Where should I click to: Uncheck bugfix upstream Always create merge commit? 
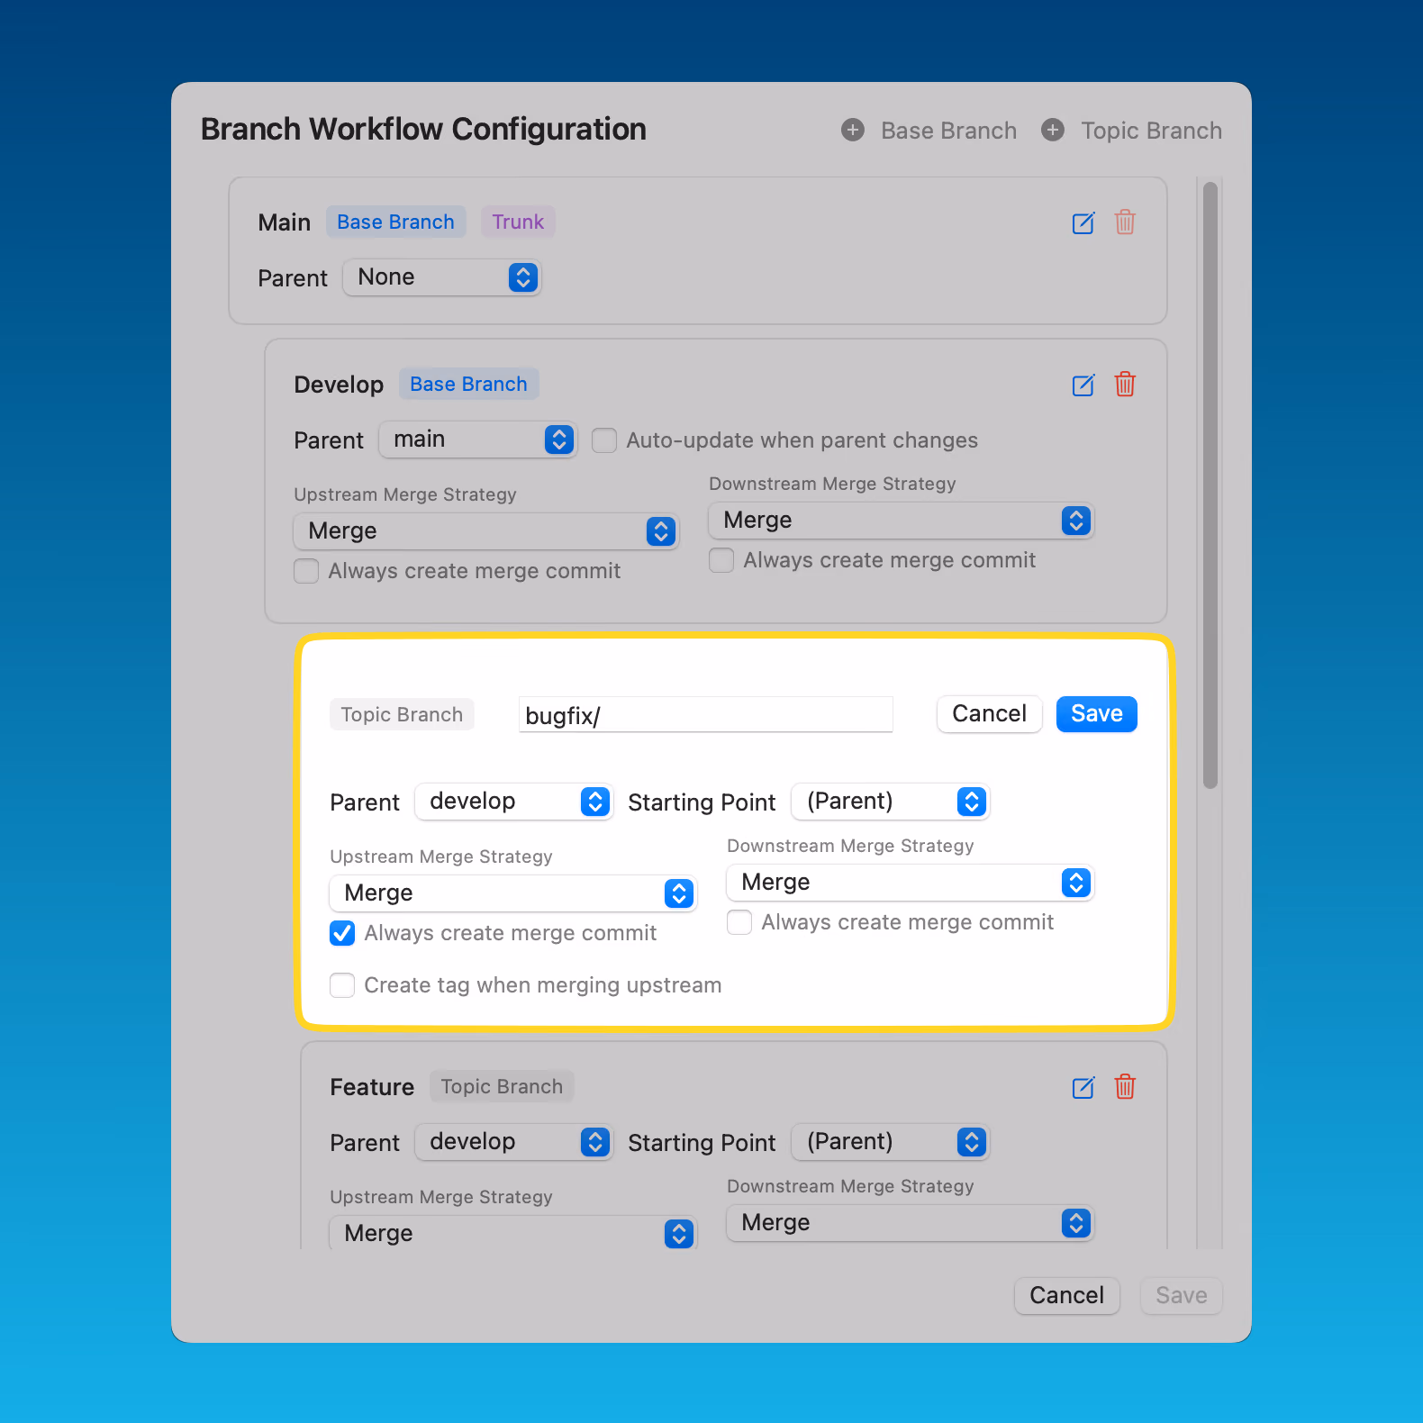tap(342, 933)
